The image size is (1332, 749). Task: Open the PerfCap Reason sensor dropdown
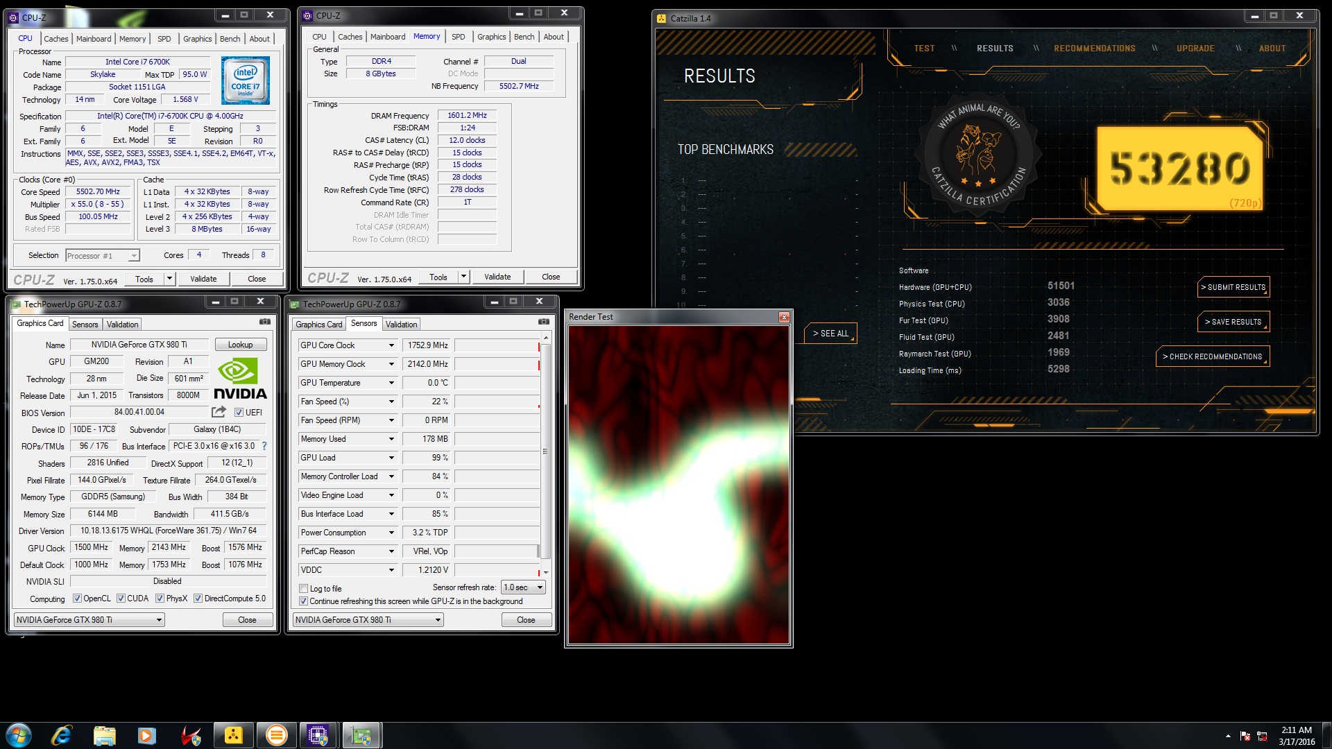pos(391,551)
